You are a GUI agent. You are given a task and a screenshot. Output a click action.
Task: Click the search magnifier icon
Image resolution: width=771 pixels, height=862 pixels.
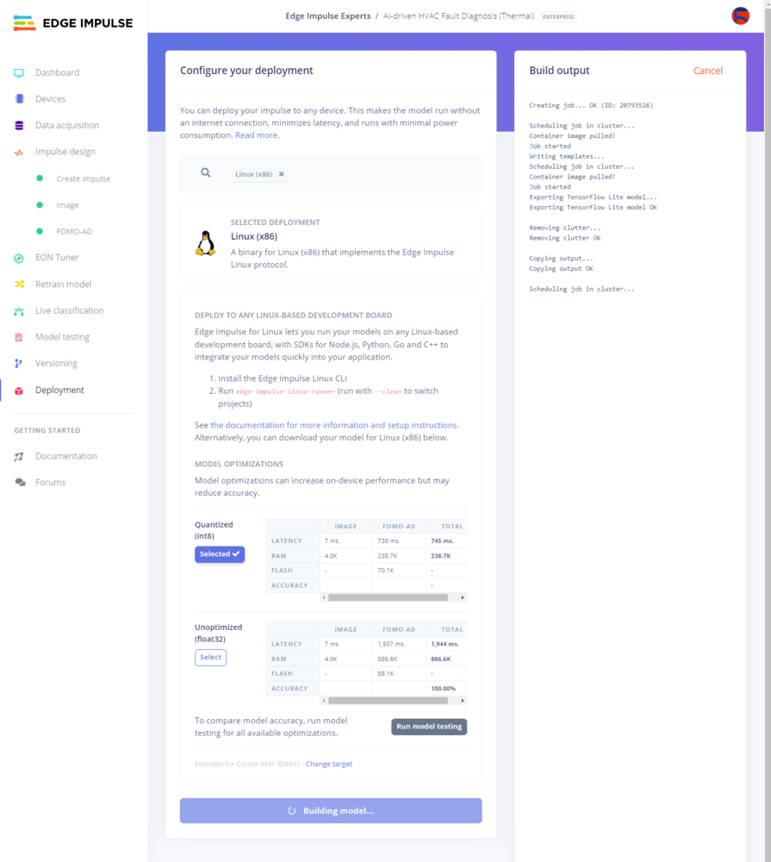pyautogui.click(x=206, y=172)
